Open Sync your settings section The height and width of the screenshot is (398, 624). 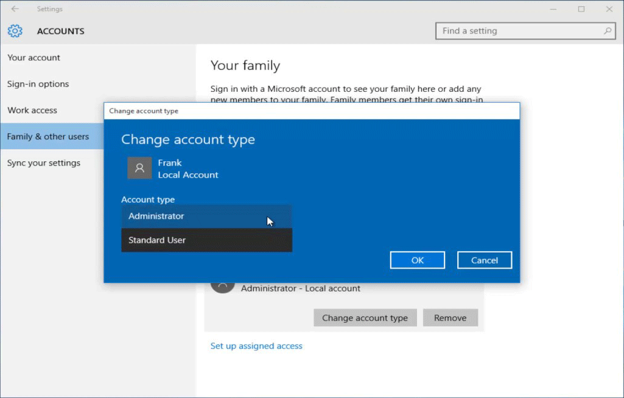point(52,162)
